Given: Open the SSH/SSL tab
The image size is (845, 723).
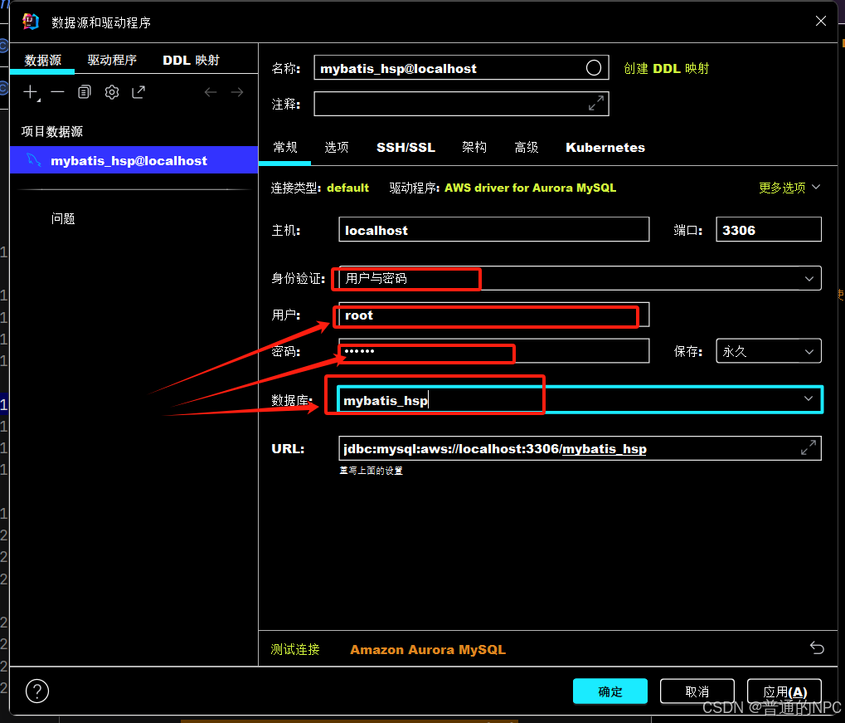Looking at the screenshot, I should 406,147.
